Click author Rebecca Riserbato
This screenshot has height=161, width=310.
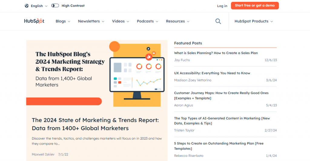[x=189, y=156]
